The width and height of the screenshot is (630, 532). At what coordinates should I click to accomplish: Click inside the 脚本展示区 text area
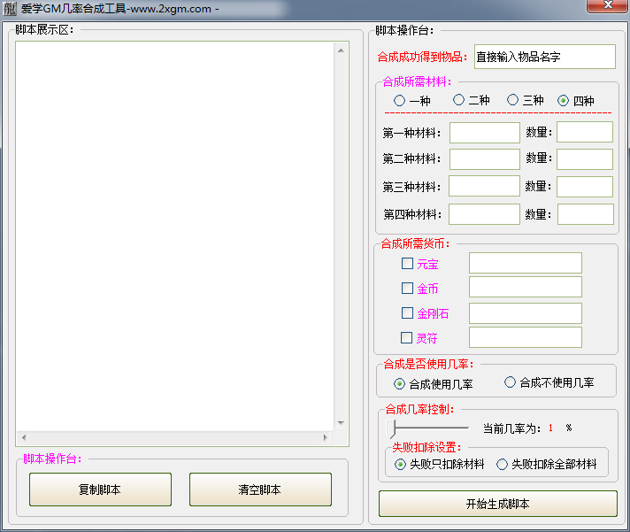point(175,236)
